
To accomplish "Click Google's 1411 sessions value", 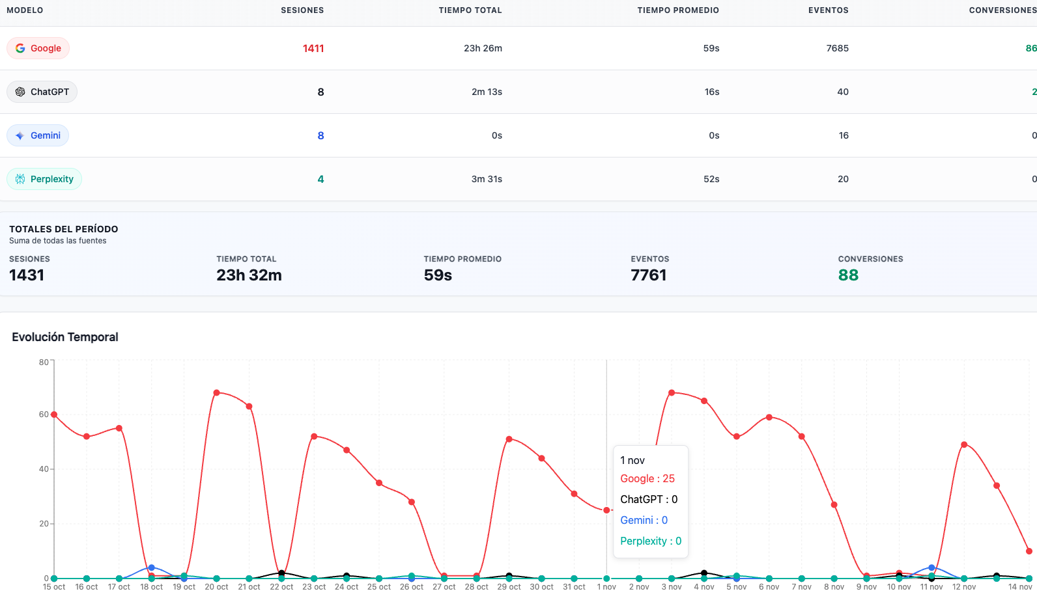I will click(313, 48).
